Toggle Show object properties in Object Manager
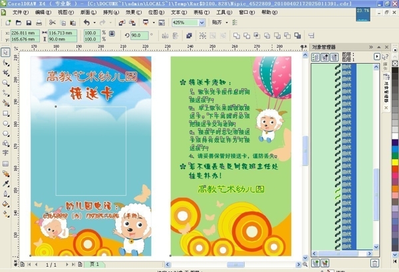 [x=315, y=57]
